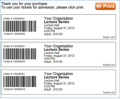Click the 'Ticket 1 of 3' label
The width and height of the screenshot is (120, 99).
109,37
